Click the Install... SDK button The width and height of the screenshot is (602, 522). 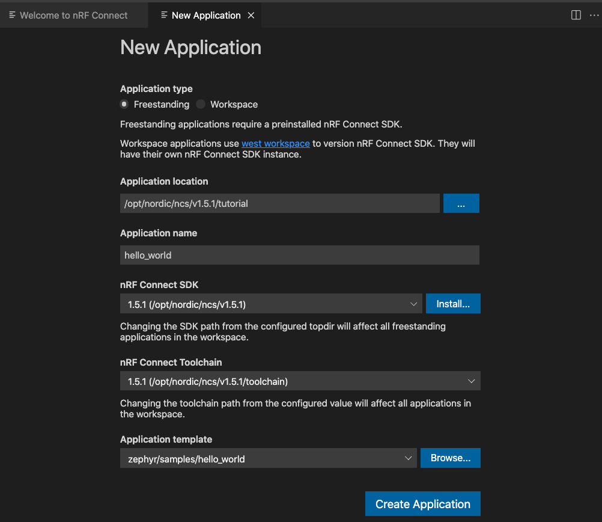[453, 304]
